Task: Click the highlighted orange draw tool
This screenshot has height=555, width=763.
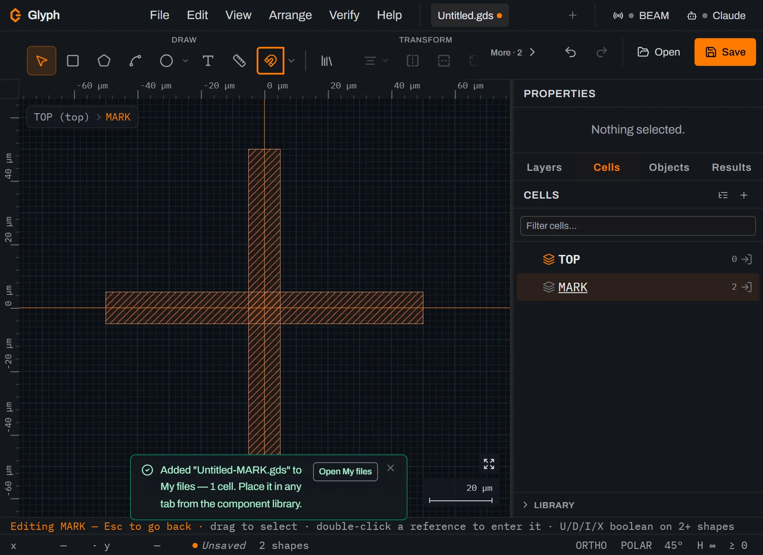Action: click(x=271, y=61)
